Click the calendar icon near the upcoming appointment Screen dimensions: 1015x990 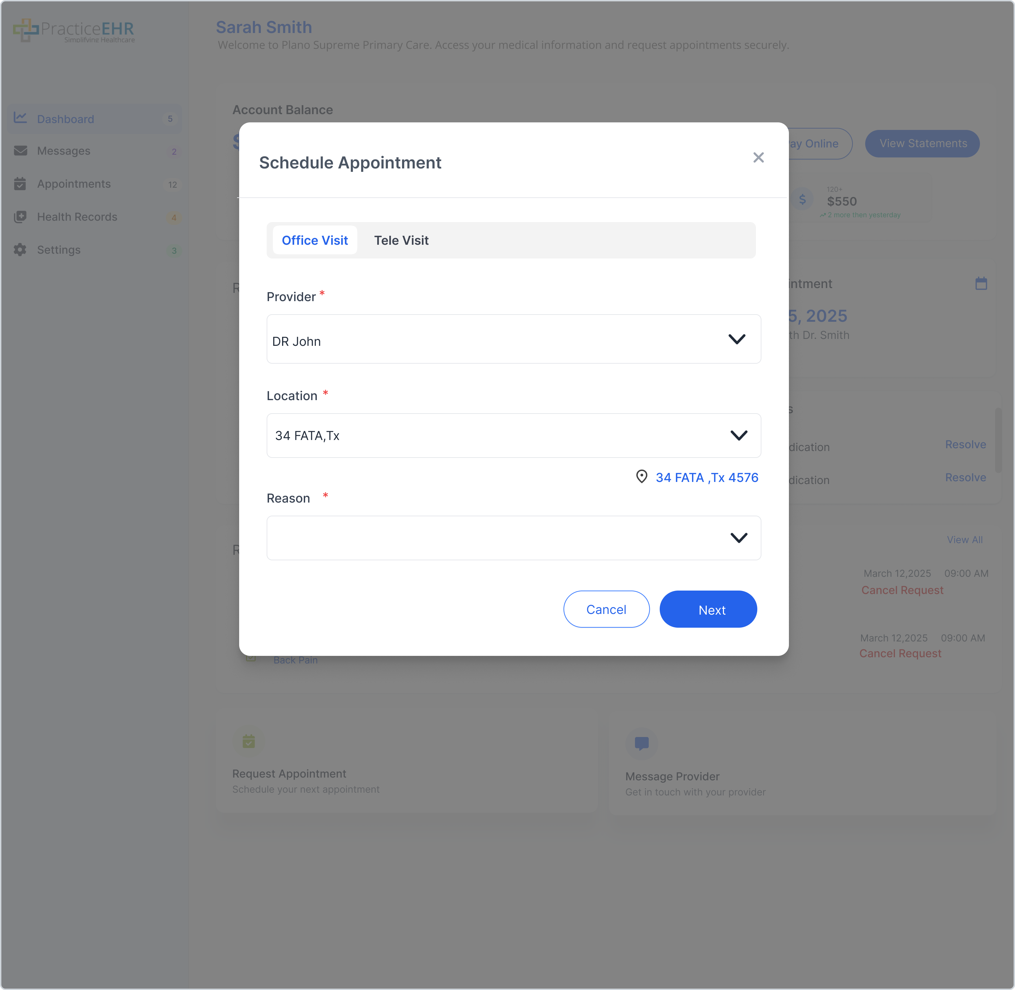point(981,283)
